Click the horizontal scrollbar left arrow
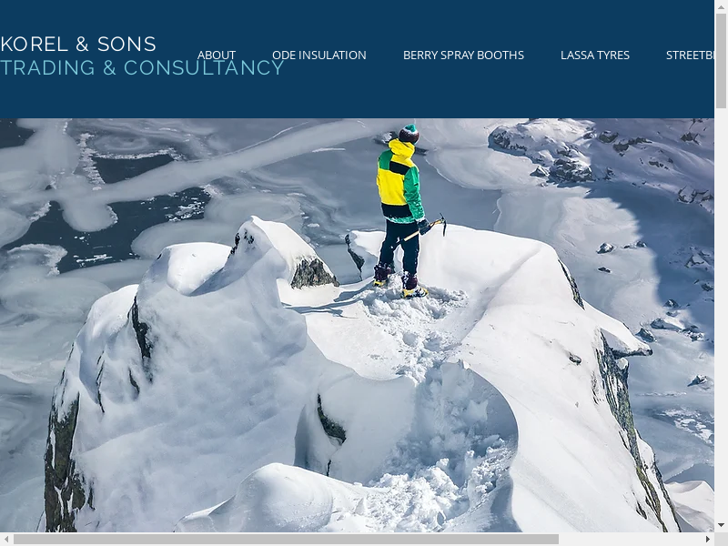The image size is (728, 546). [x=6, y=539]
